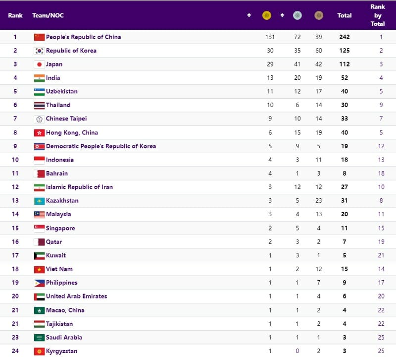Viewport: 396px width, 357px height.
Task: Click the Japan flag icon
Action: tap(39, 64)
